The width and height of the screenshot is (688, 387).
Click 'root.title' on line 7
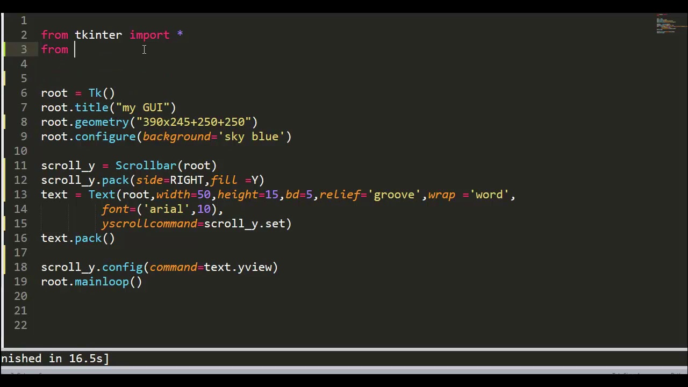(x=75, y=107)
